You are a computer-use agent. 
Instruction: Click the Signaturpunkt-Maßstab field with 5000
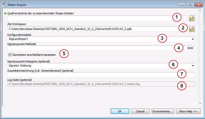101,48
